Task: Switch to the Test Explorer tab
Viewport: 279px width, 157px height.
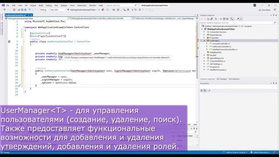Action: pos(234,79)
